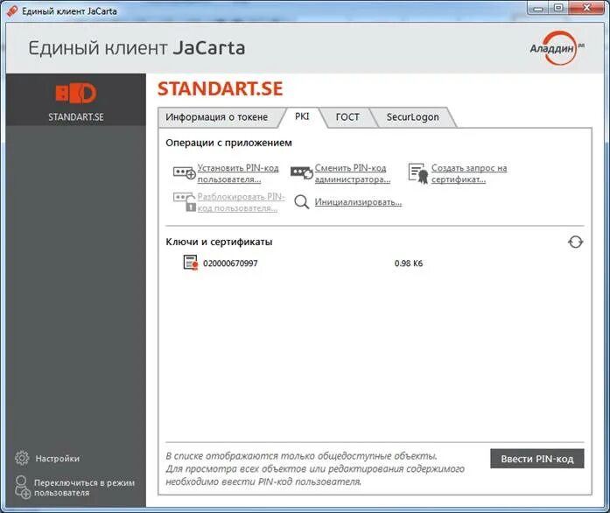Open Установить PIN-код пользователя link
The image size is (610, 513).
238,173
